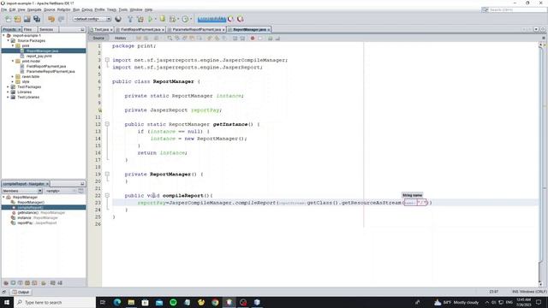Click Windows Start button
The height and width of the screenshot is (308, 548).
(7, 302)
